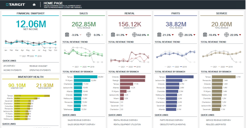Open the Income Statements quick link
Viewport: 246px width, 128px height.
click(x=12, y=70)
